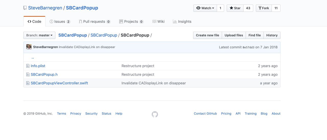The image size is (327, 140).
Task: Open commit History
Action: pyautogui.click(x=272, y=35)
